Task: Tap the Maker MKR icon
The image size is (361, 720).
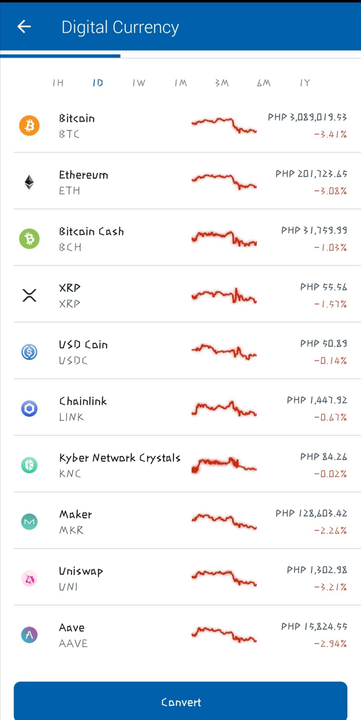Action: (29, 522)
